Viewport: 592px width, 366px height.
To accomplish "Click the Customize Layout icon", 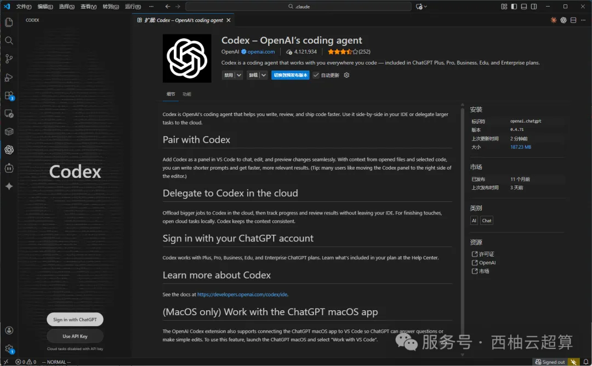I will coord(504,7).
